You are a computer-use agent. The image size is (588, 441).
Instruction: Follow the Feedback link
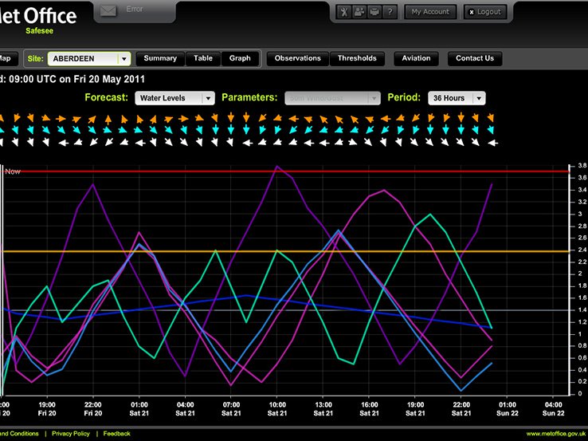116,434
